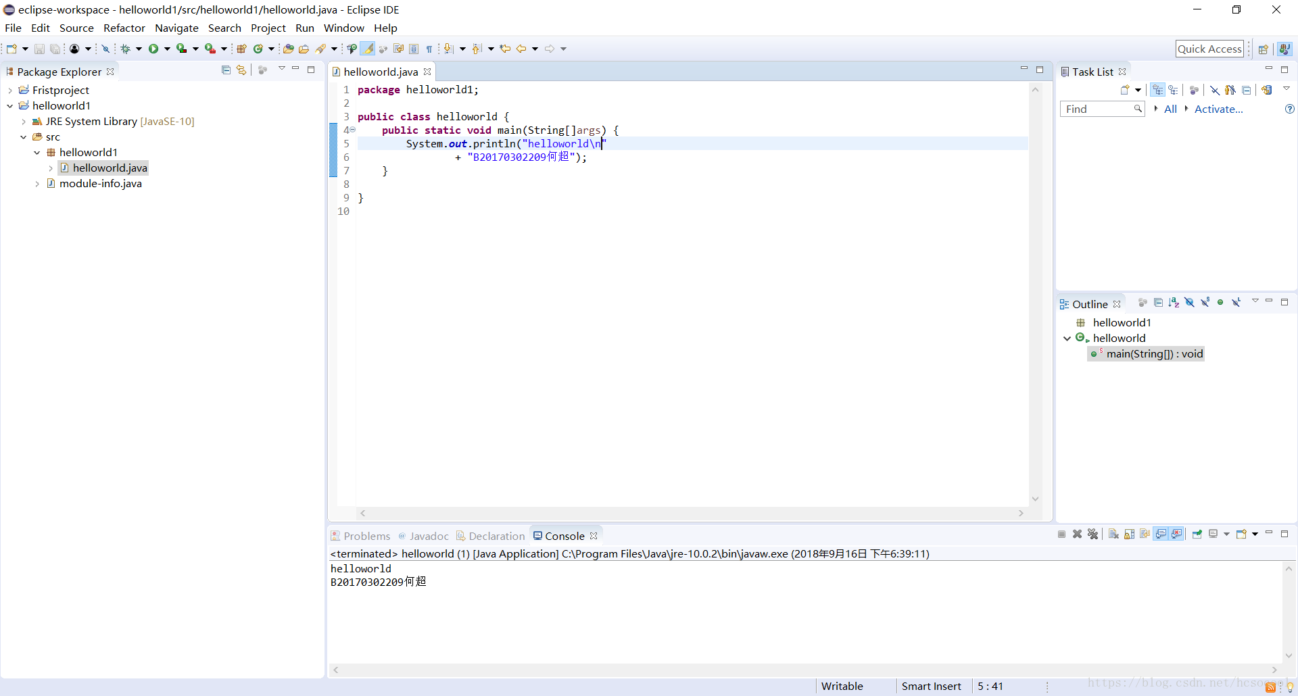Switch to the Javadoc tab
1298x696 pixels.
tap(423, 536)
